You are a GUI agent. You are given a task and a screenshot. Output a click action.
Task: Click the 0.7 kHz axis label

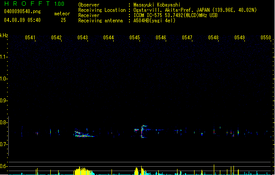point(3,144)
